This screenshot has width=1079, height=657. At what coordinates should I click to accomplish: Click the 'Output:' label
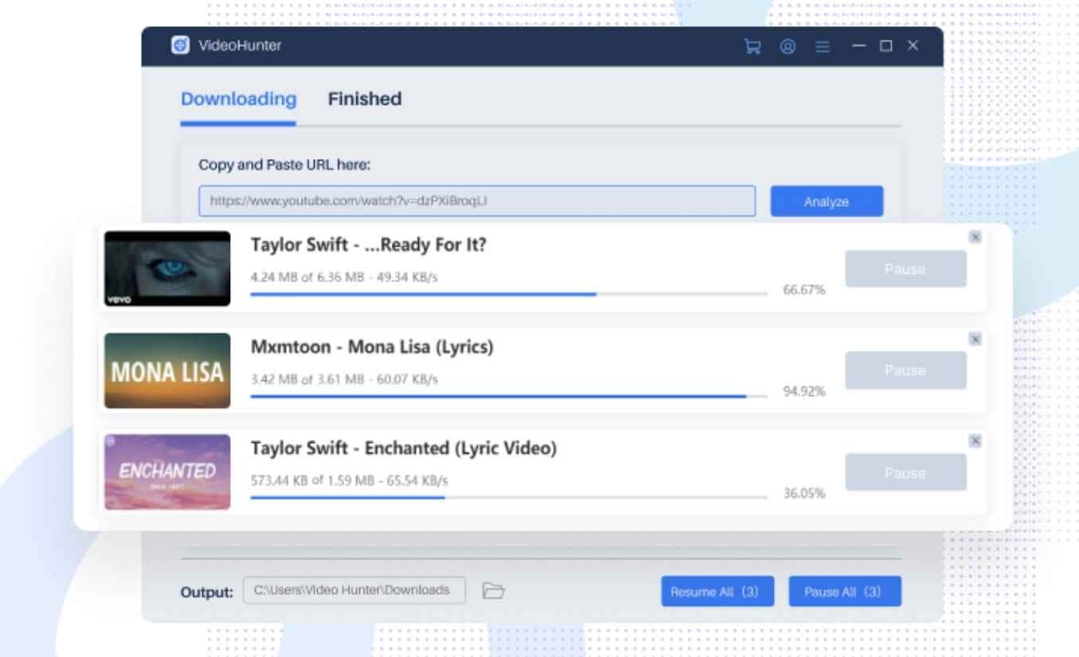pos(207,592)
